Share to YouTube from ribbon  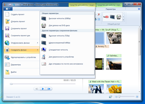(x=106, y=17)
